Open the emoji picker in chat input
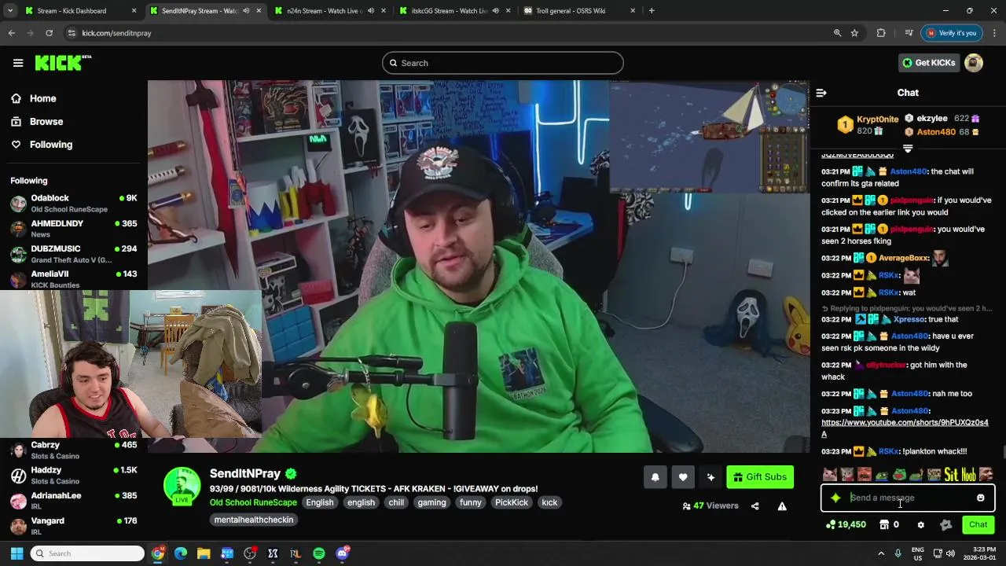The height and width of the screenshot is (566, 1006). coord(980,498)
